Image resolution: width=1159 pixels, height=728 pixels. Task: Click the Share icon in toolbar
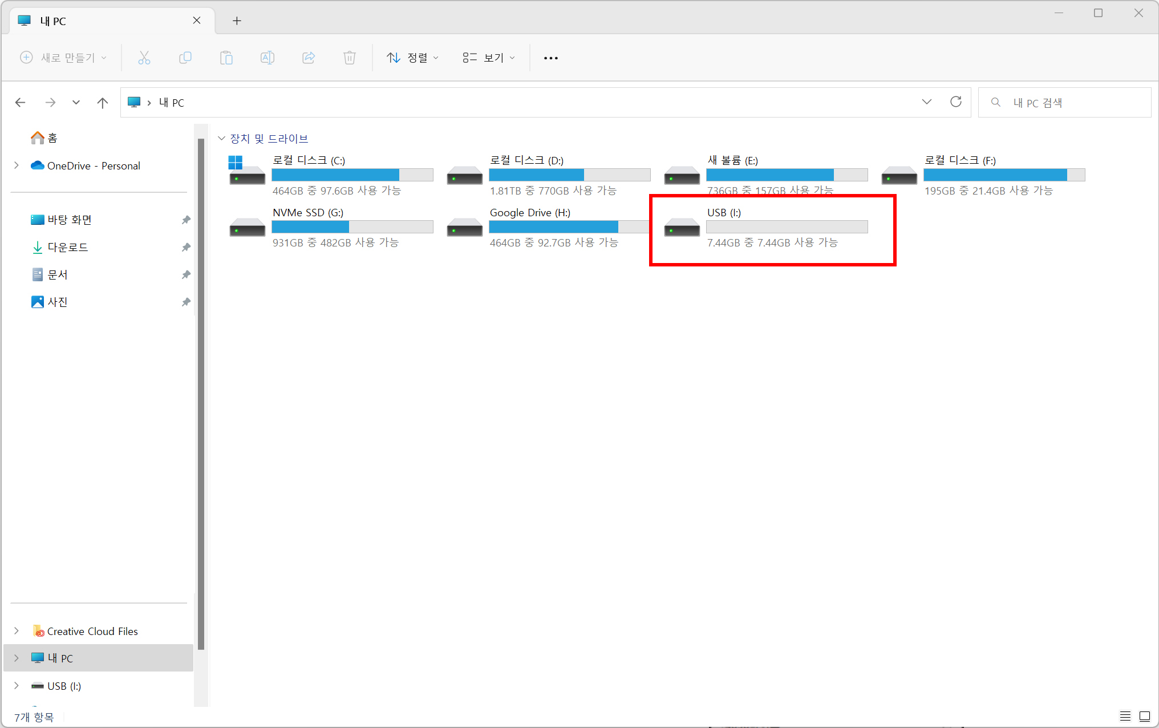(x=309, y=58)
